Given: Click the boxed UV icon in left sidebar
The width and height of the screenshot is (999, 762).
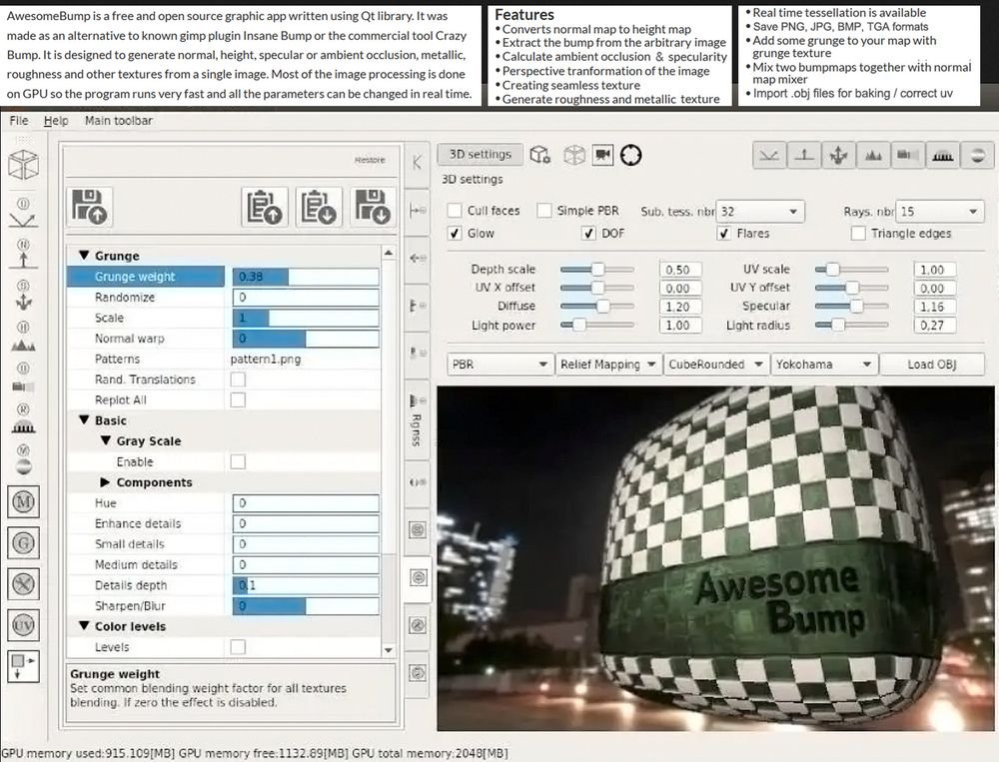Looking at the screenshot, I should tap(24, 625).
